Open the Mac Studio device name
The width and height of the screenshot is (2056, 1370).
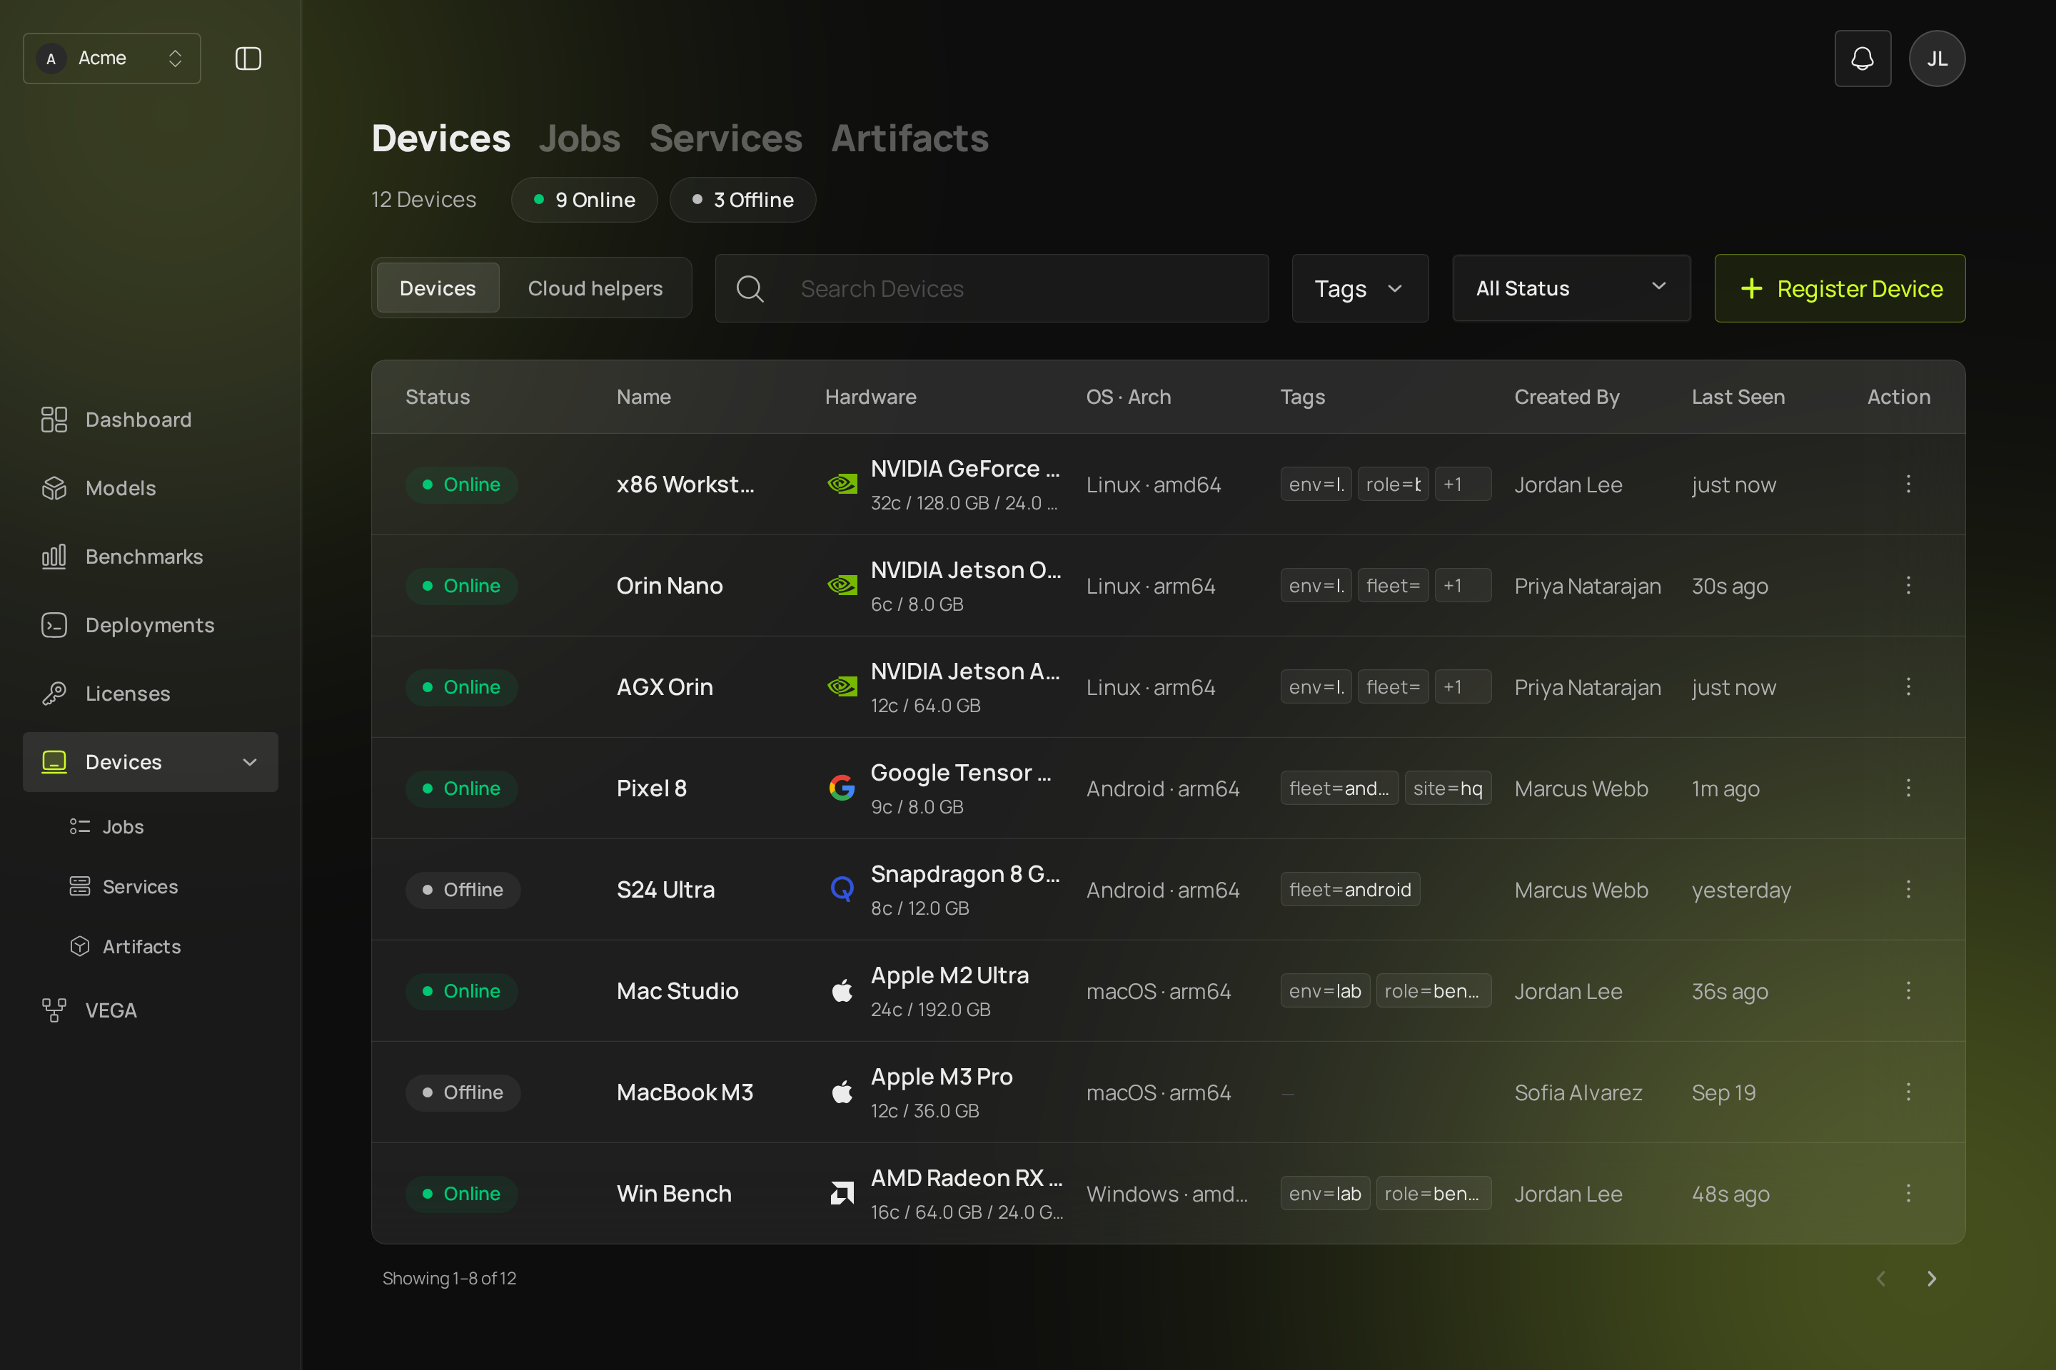[677, 991]
